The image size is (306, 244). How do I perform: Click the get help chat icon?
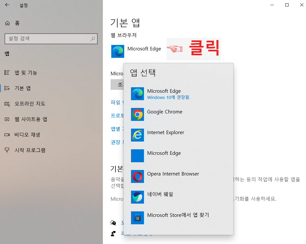pyautogui.click(x=113, y=223)
